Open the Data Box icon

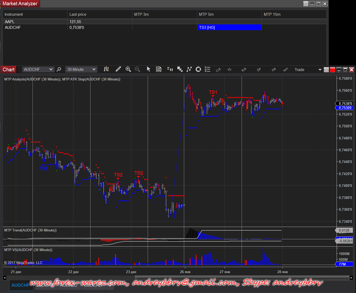[x=159, y=69]
